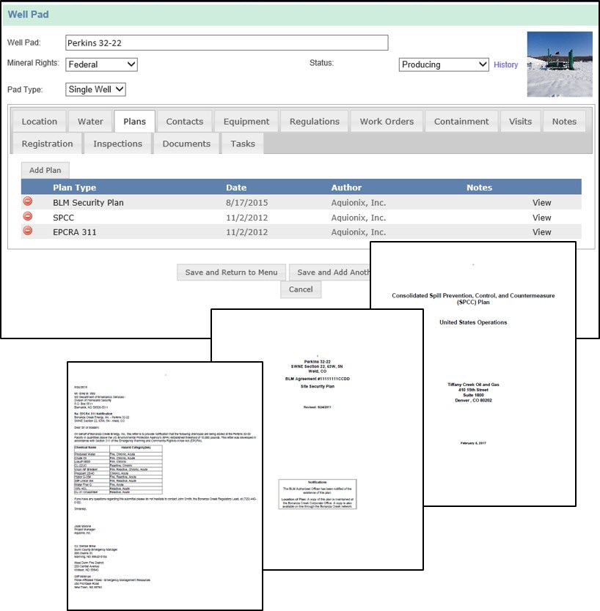Delete the EPCRA 311 plan row
This screenshot has width=600, height=611.
tap(28, 231)
